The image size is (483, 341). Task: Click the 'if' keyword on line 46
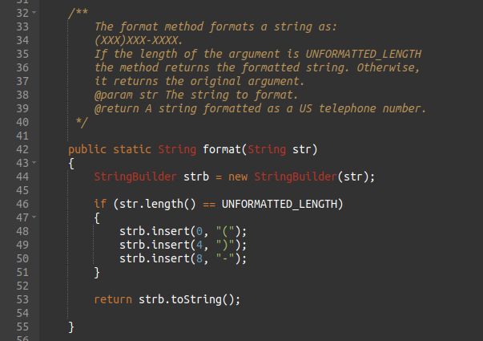tap(100, 204)
